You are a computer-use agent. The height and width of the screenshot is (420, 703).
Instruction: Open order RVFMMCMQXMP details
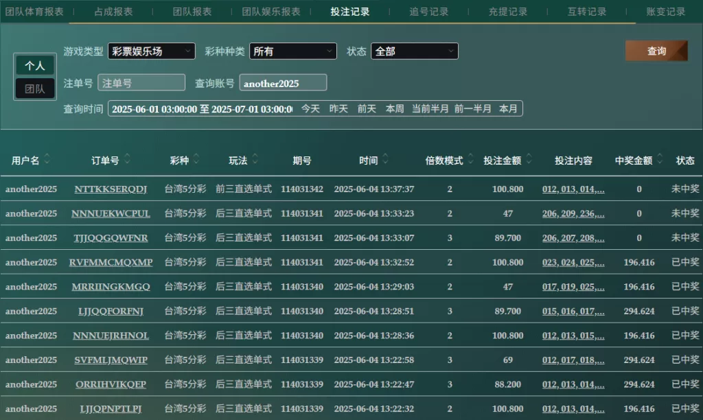[111, 262]
